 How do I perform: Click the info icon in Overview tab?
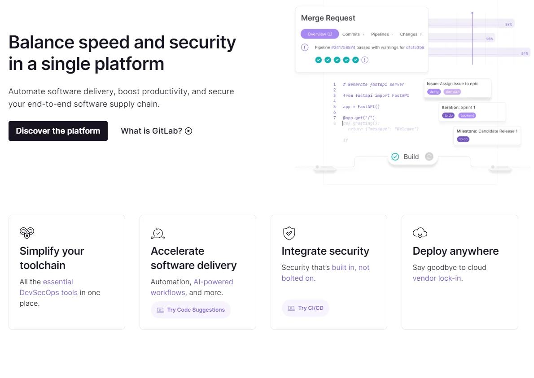(x=330, y=34)
